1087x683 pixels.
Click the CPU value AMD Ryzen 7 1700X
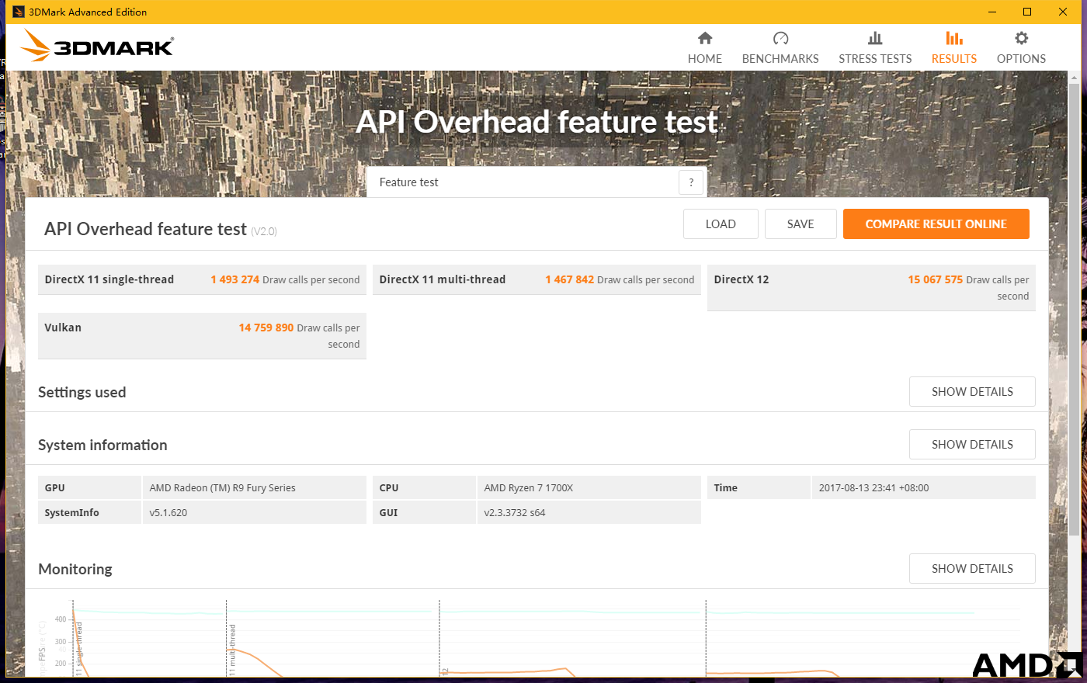click(x=529, y=487)
